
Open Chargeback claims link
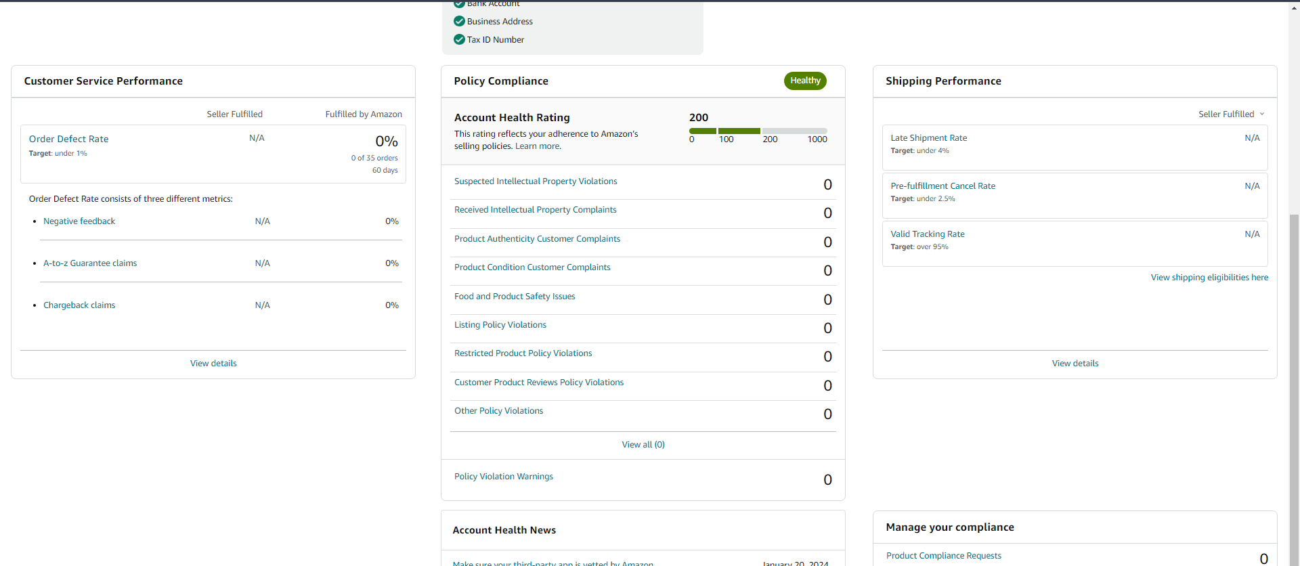[x=79, y=305]
